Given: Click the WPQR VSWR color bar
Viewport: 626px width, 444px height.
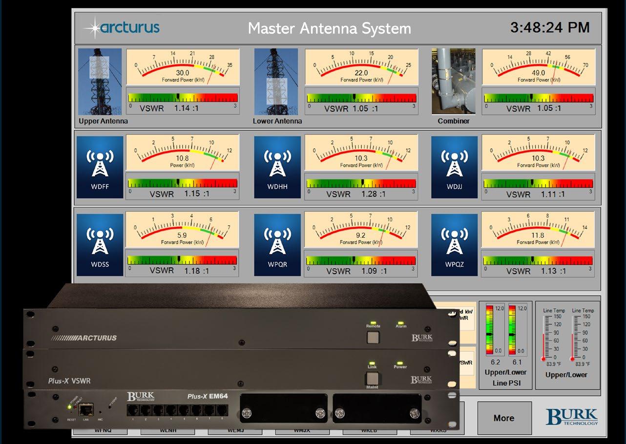Looking at the screenshot, I should [361, 261].
